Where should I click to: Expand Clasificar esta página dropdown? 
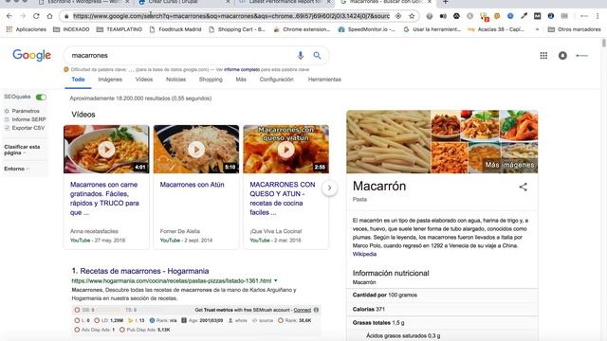coord(22,150)
